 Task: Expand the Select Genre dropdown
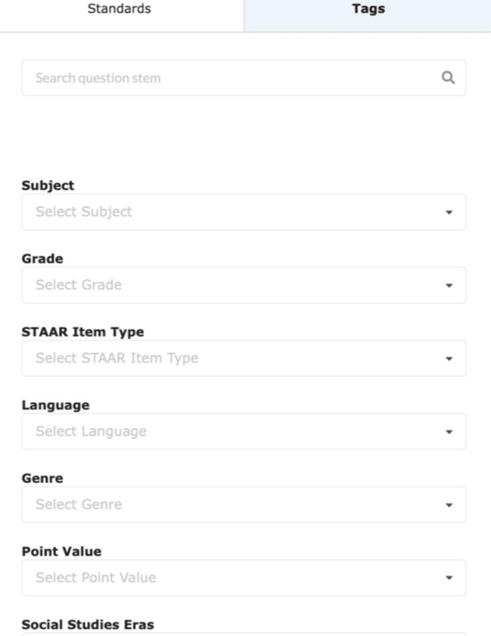(232, 505)
